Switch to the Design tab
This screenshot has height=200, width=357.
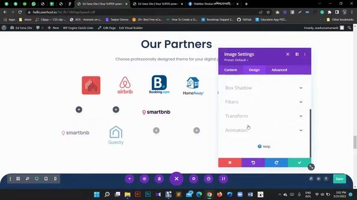[x=254, y=70]
